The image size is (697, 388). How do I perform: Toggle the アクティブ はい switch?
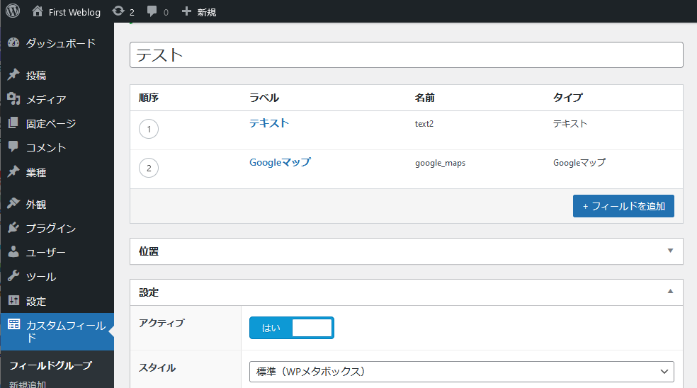tap(292, 328)
